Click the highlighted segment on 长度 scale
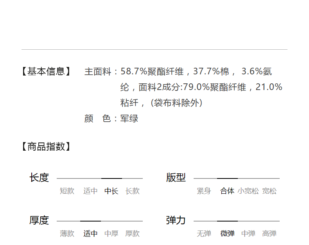Viewport: 309px width, 245px height. tap(111, 178)
